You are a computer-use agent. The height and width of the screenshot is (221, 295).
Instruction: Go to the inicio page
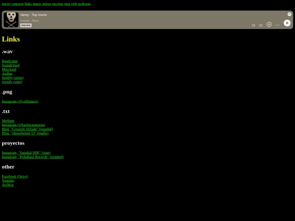(6, 4)
